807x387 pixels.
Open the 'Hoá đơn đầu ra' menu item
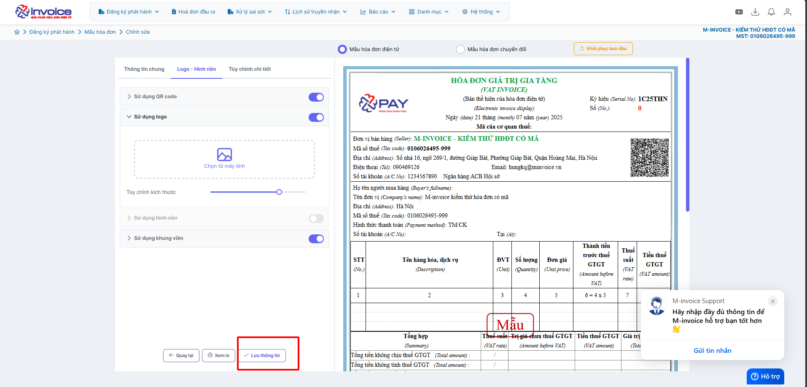click(x=193, y=12)
